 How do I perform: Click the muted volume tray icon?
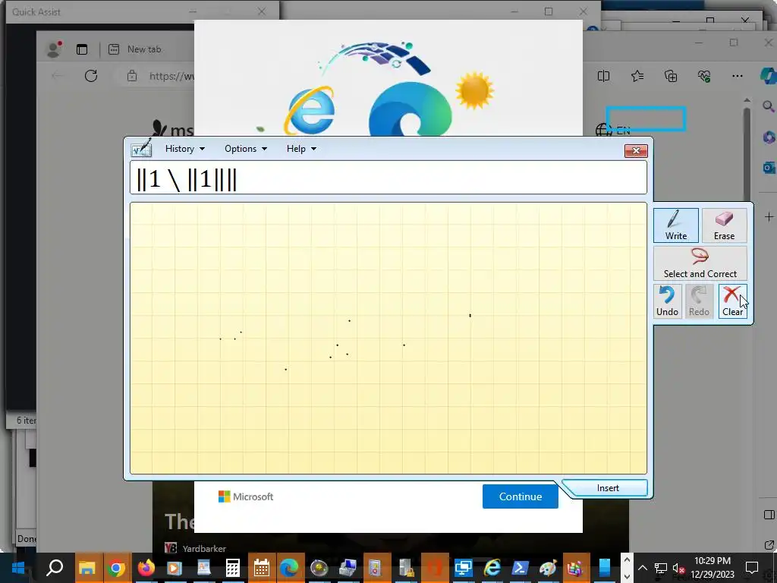click(x=678, y=568)
